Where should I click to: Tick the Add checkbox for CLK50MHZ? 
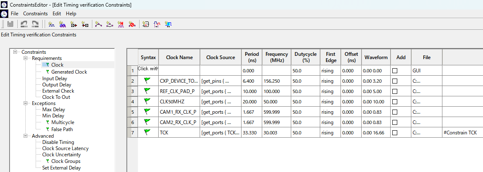coord(395,102)
